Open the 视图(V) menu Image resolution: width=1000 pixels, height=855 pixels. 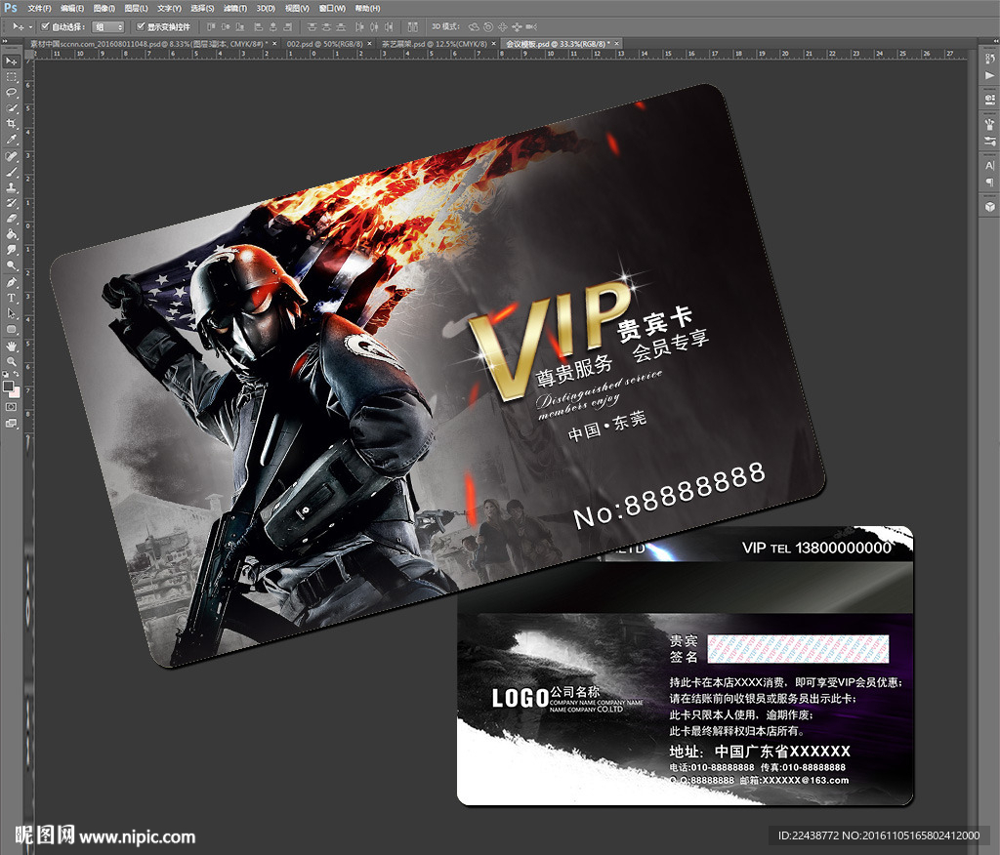coord(297,8)
